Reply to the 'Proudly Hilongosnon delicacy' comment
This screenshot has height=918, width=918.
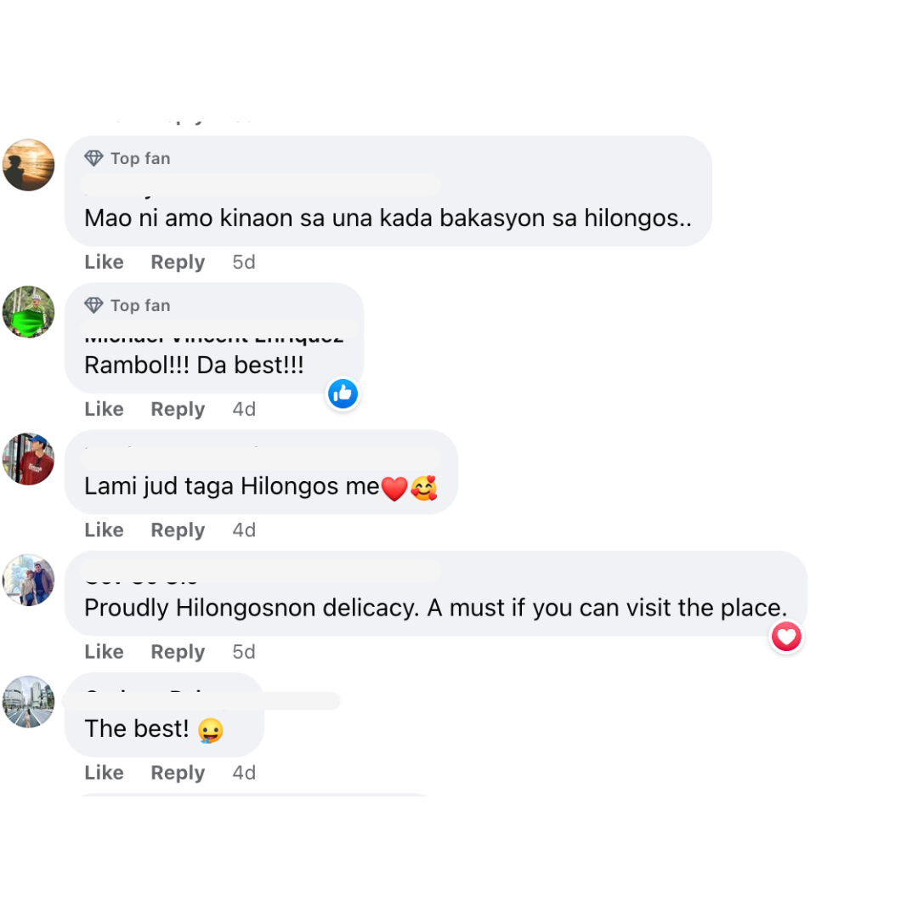coord(178,652)
